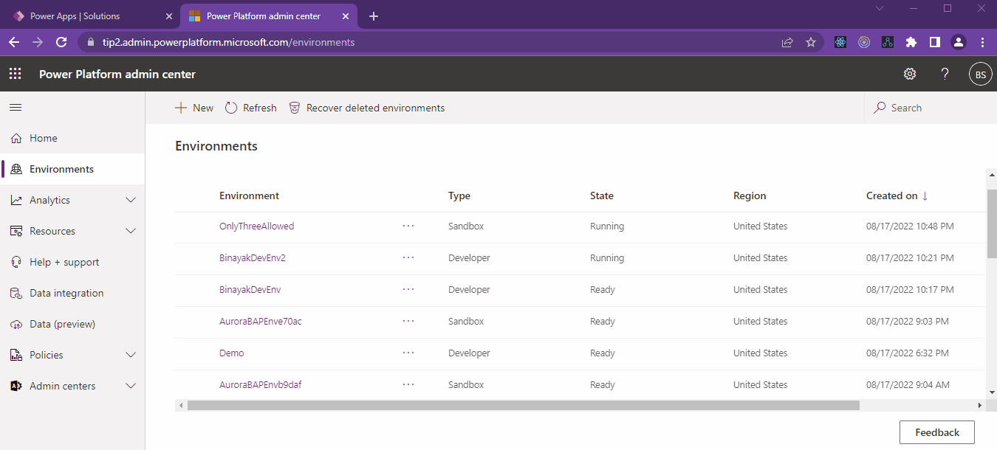Open Data integration from the sidebar

[x=66, y=293]
